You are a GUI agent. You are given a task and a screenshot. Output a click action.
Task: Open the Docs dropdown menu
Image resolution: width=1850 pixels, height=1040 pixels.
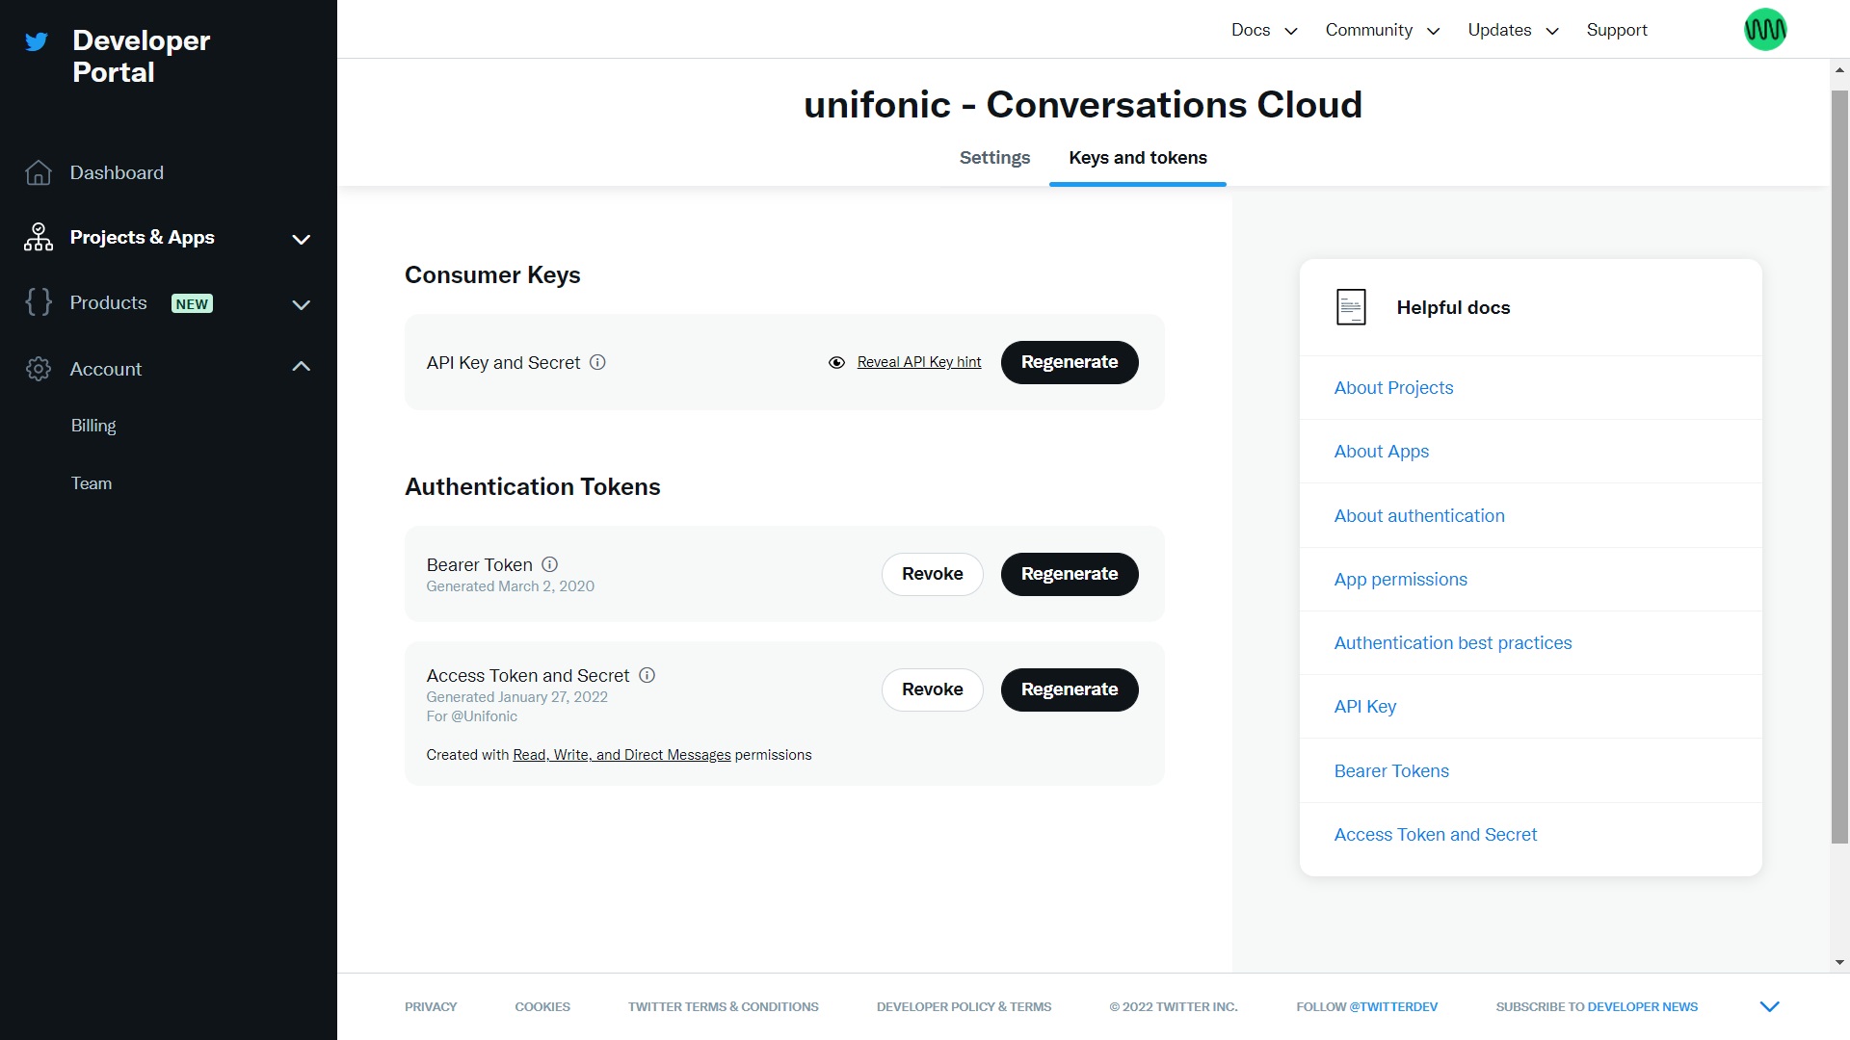1263,30
